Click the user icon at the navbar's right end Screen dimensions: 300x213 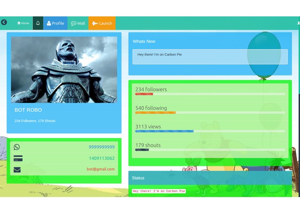click(x=298, y=23)
